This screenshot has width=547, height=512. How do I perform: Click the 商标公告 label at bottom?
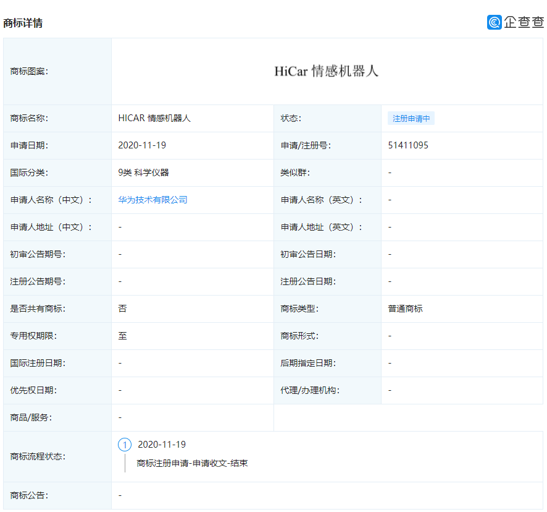tap(29, 495)
